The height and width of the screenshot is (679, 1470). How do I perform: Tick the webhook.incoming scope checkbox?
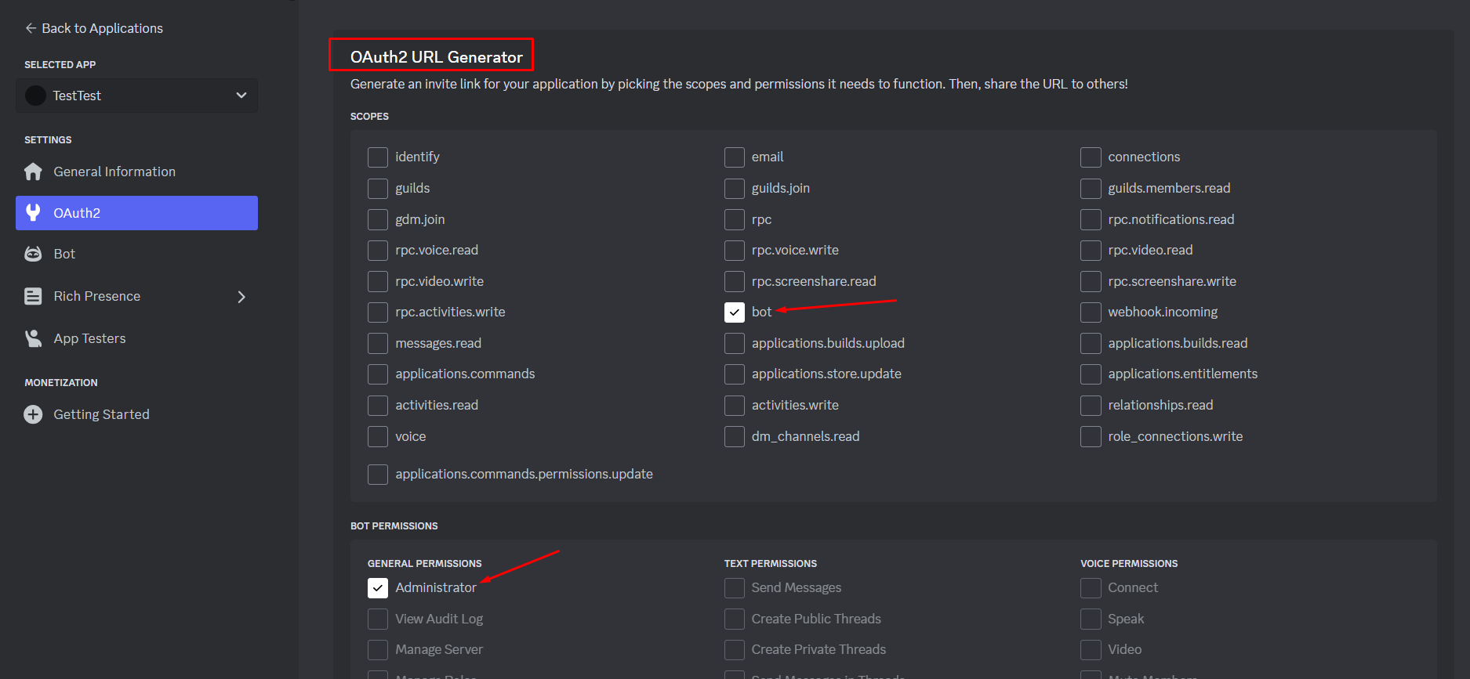[x=1091, y=312]
